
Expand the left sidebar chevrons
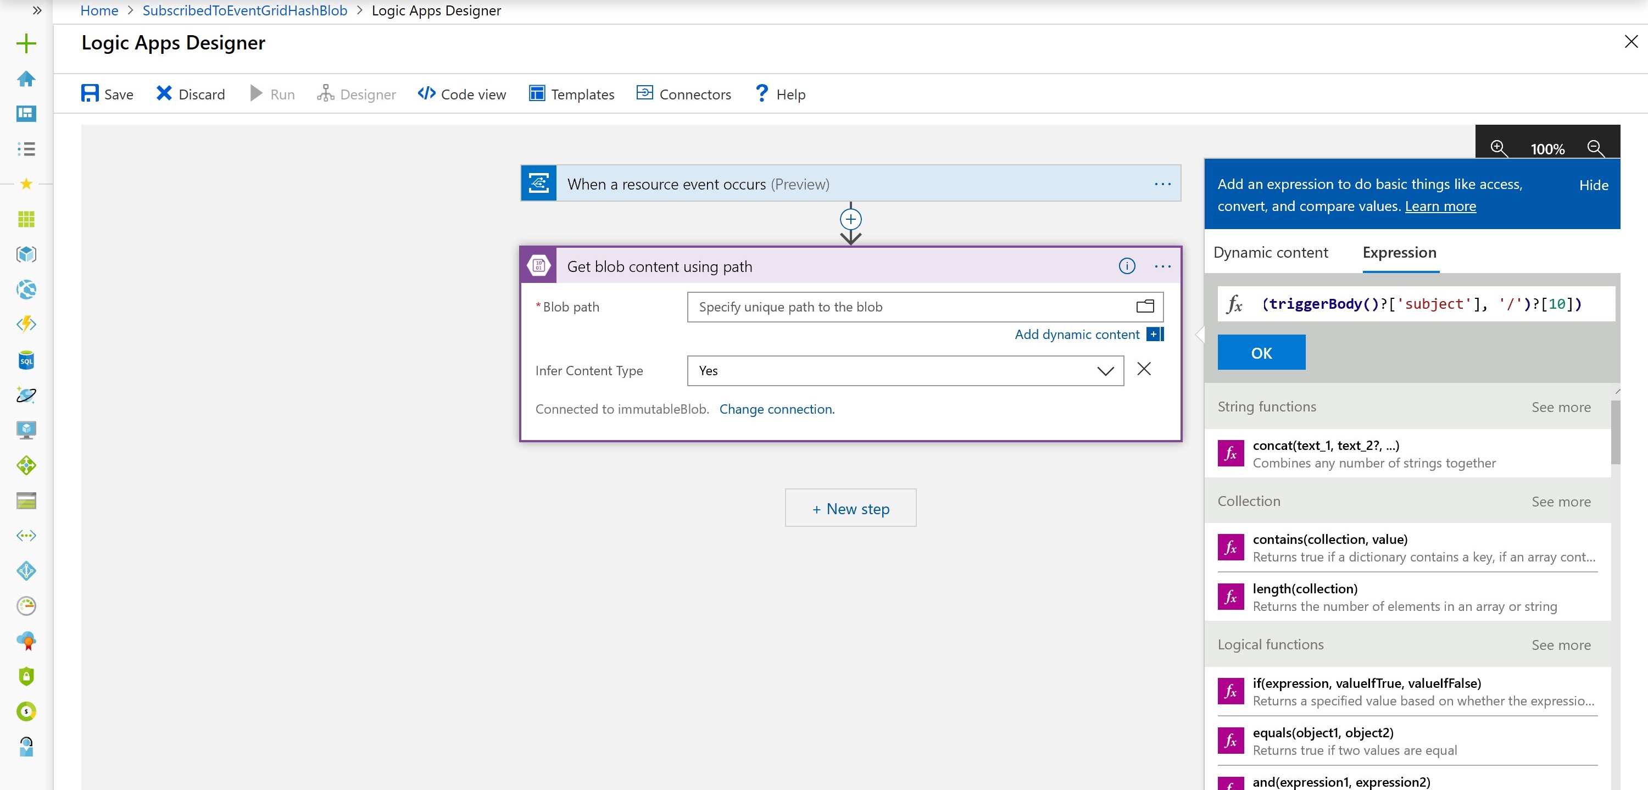tap(37, 10)
